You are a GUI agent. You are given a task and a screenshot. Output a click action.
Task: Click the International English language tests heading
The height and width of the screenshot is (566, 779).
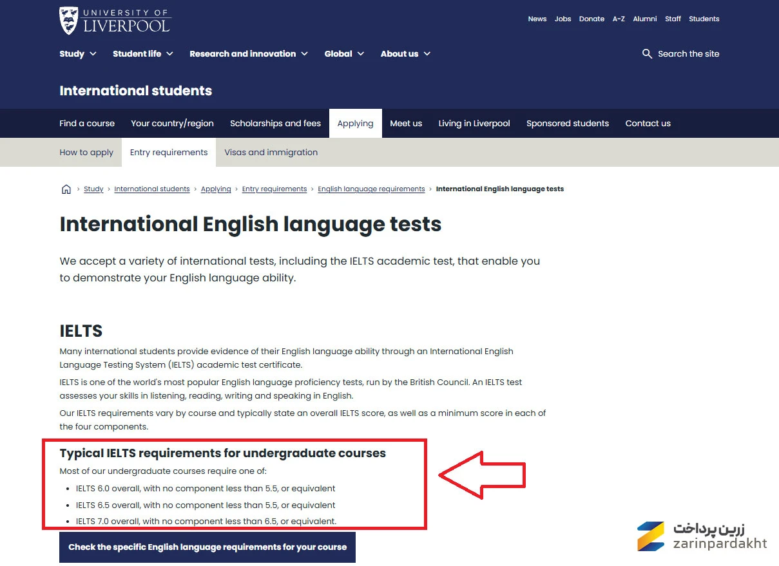click(251, 224)
